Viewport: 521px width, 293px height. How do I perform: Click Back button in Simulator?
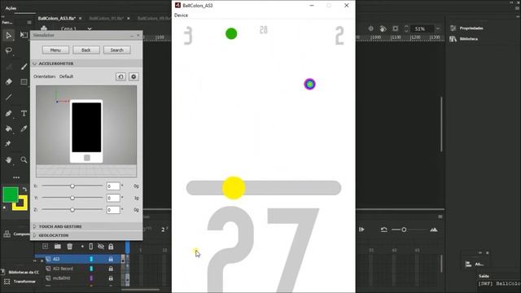(86, 50)
